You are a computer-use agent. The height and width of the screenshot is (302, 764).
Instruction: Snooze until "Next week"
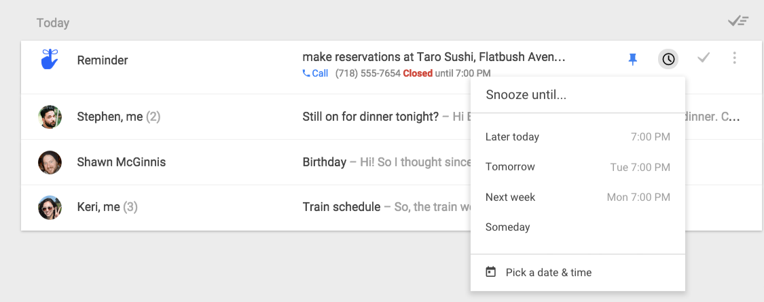[510, 197]
